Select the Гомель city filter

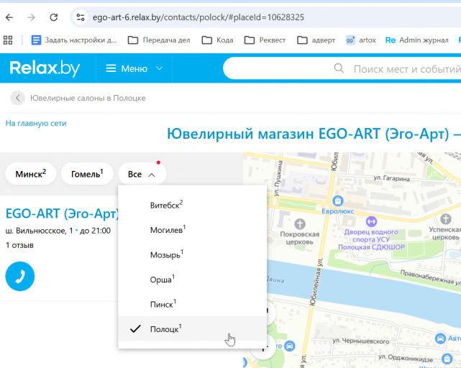[x=87, y=174]
